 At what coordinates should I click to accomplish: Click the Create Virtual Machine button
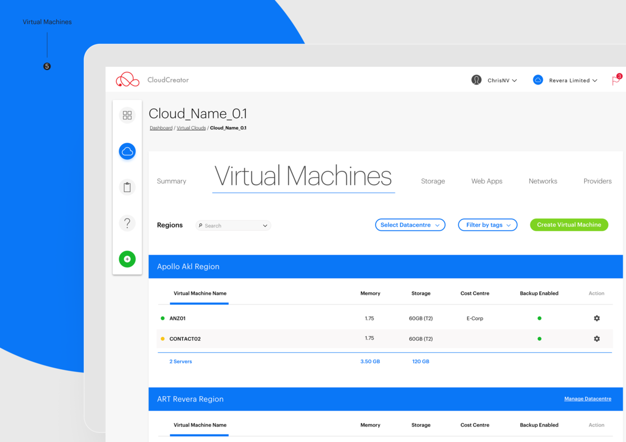pos(569,225)
